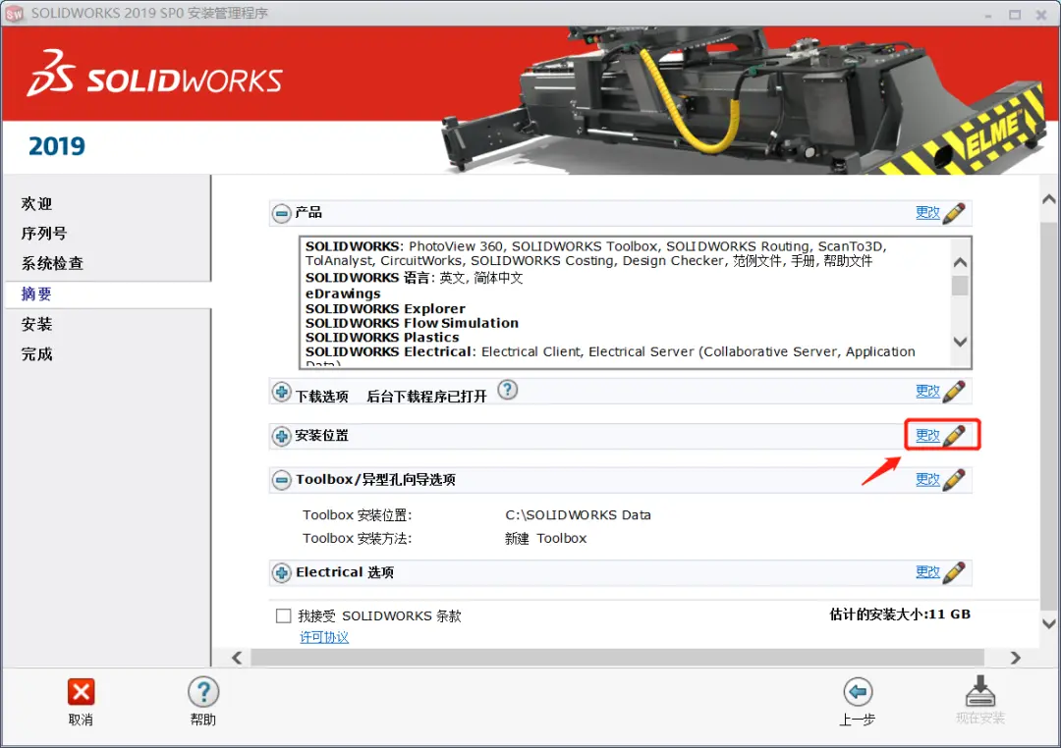Click the pencil icon in Electrical 选项 row
The image size is (1061, 748).
pos(953,572)
